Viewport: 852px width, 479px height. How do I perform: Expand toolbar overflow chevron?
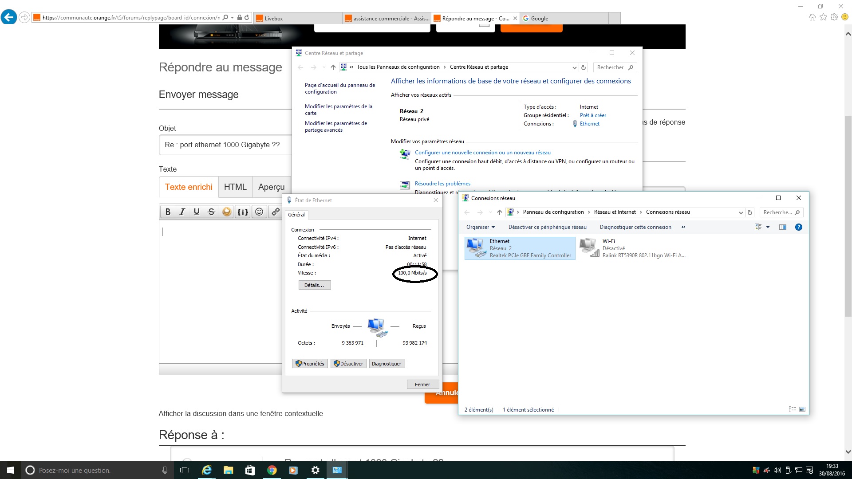pos(683,227)
